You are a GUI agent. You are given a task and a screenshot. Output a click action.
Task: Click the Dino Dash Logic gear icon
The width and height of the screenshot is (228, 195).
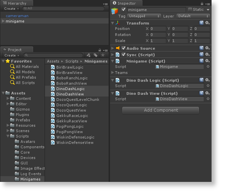coord(207,80)
